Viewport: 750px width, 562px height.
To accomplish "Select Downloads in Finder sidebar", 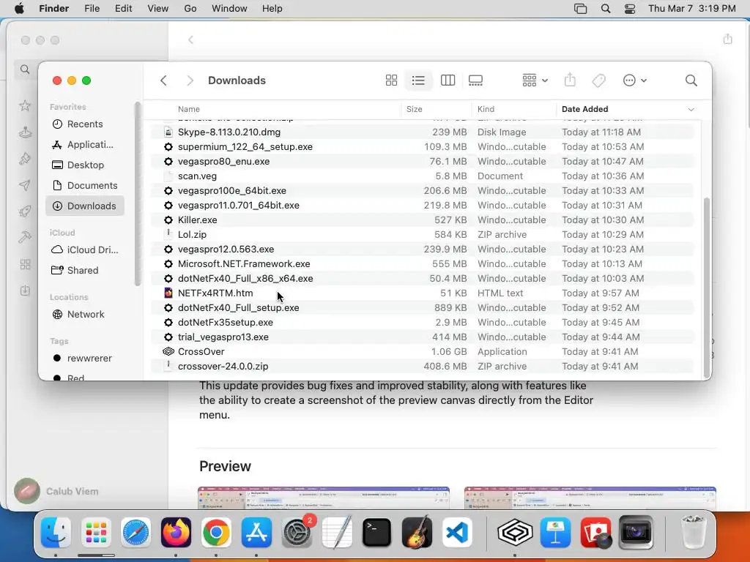I will [85, 206].
